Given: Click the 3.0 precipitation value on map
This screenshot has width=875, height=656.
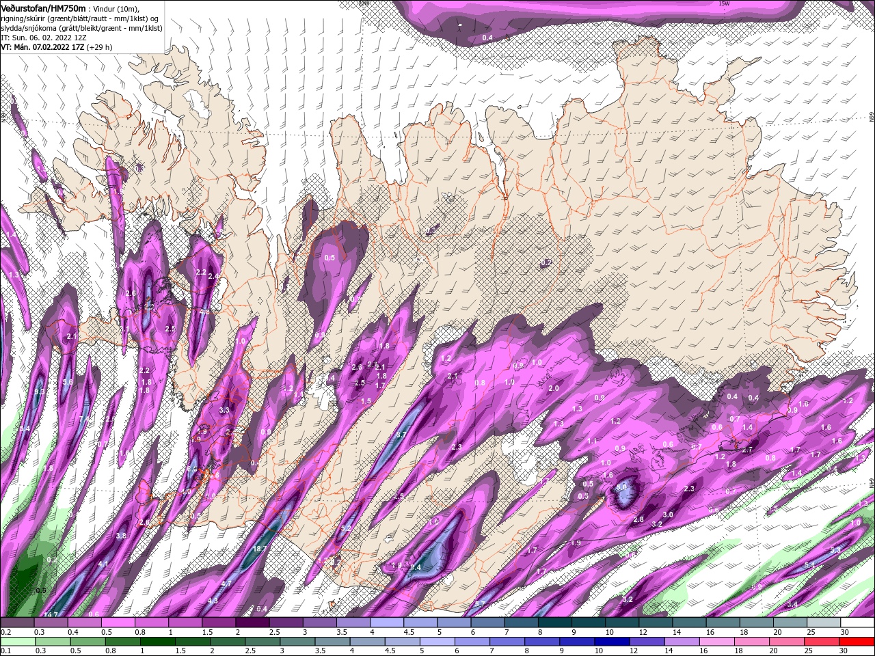Looking at the screenshot, I should coord(668,515).
